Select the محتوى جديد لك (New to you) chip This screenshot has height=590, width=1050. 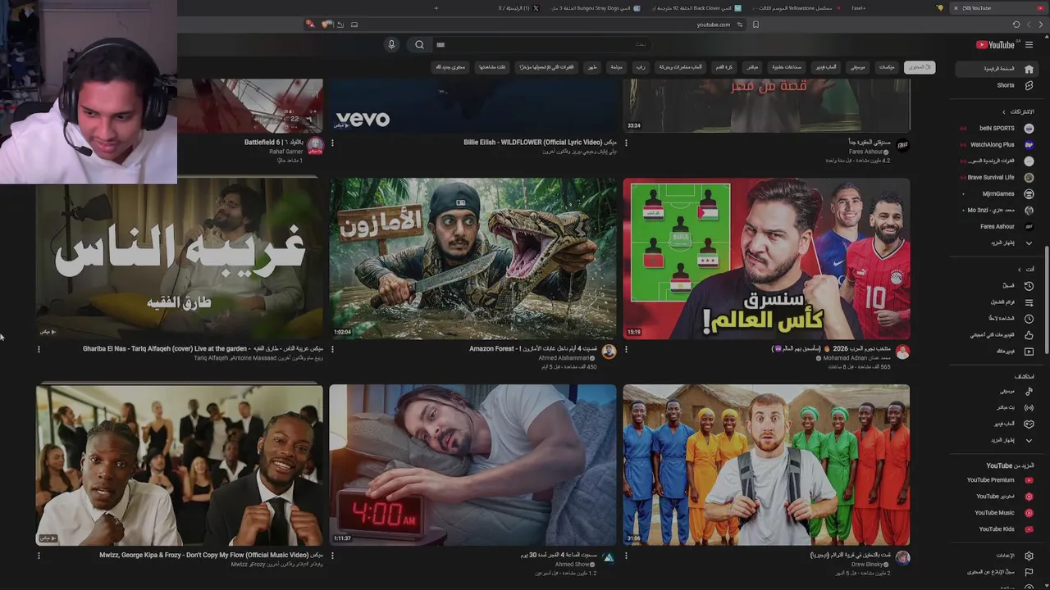click(450, 67)
